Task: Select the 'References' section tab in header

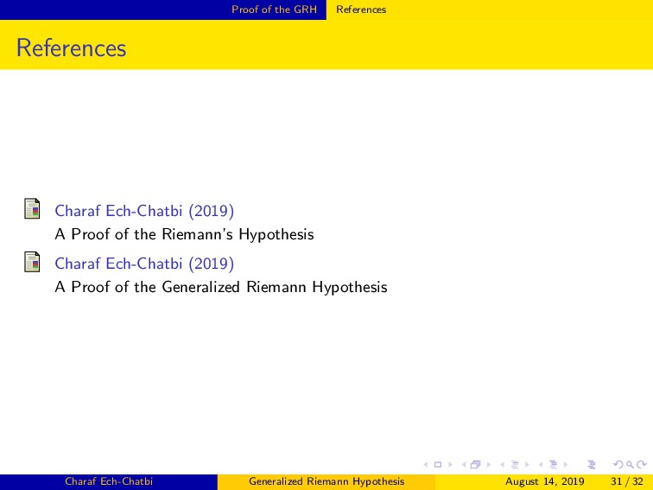Action: (x=361, y=10)
